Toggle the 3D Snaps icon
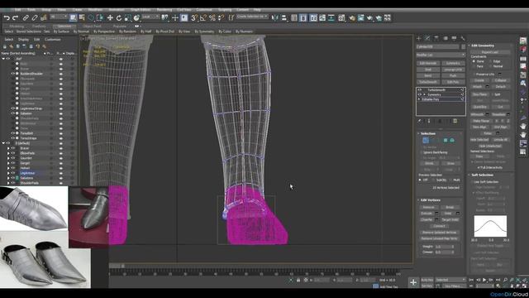Viewport: 529px width, 298px height. click(x=194, y=18)
